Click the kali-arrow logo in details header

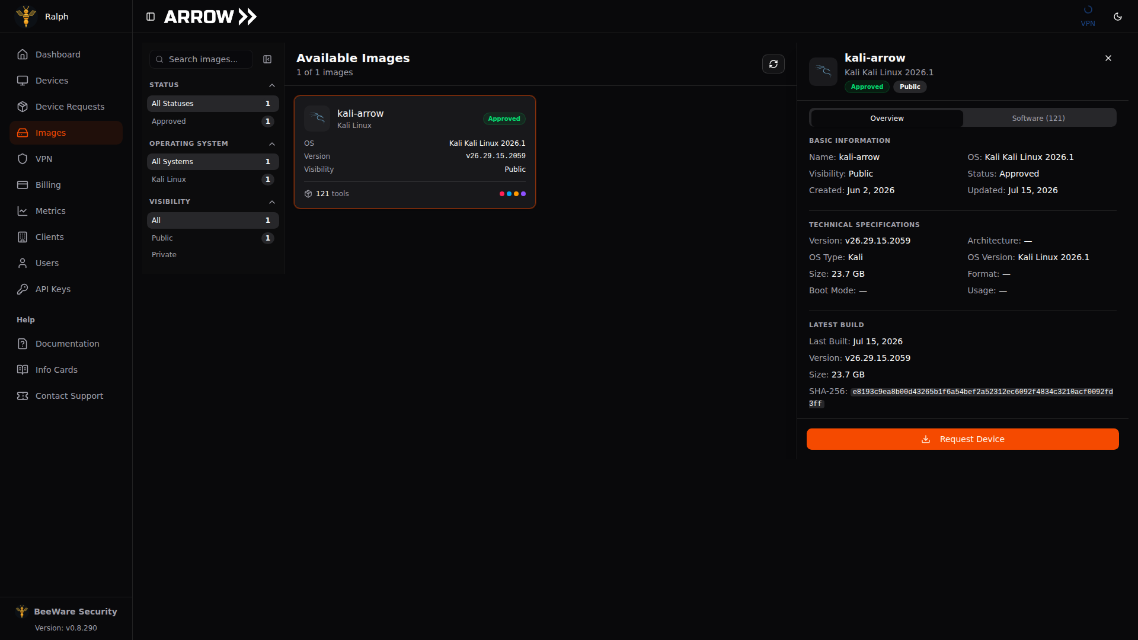coord(823,72)
